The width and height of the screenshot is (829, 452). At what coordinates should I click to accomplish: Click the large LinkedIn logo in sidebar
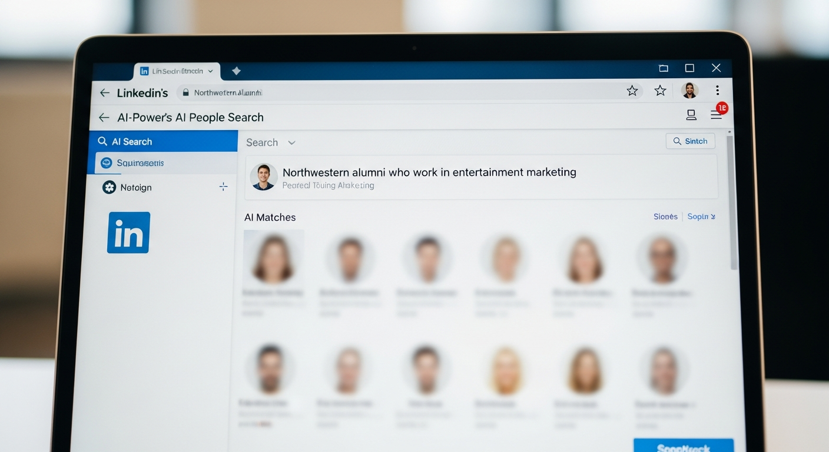[128, 232]
